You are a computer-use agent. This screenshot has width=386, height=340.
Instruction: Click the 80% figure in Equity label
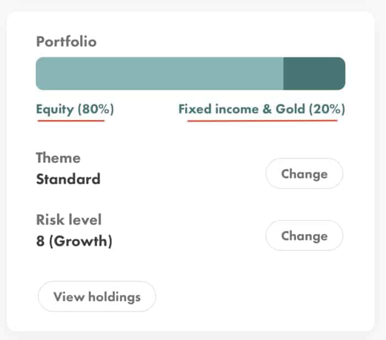click(x=95, y=109)
